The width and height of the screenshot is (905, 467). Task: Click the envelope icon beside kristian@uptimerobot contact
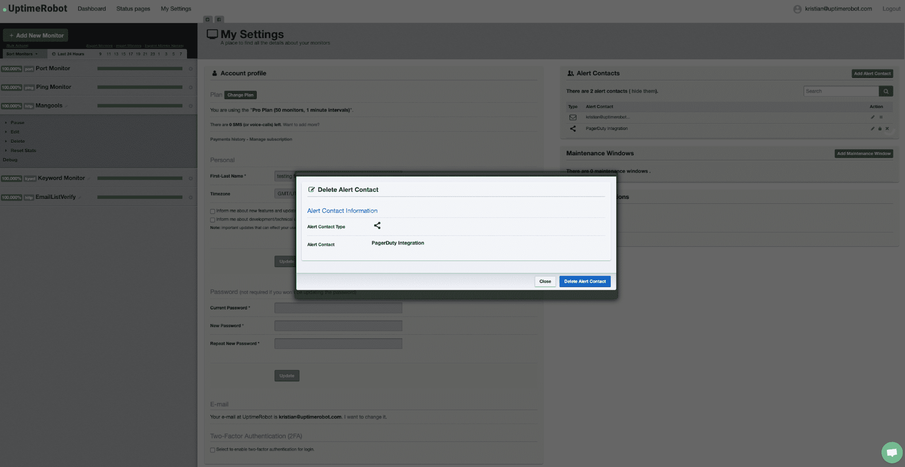(573, 117)
